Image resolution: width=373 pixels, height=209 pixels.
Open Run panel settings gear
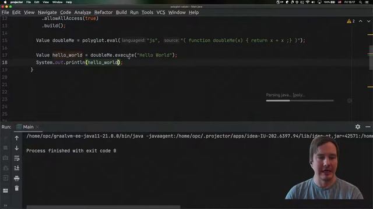pos(358,127)
